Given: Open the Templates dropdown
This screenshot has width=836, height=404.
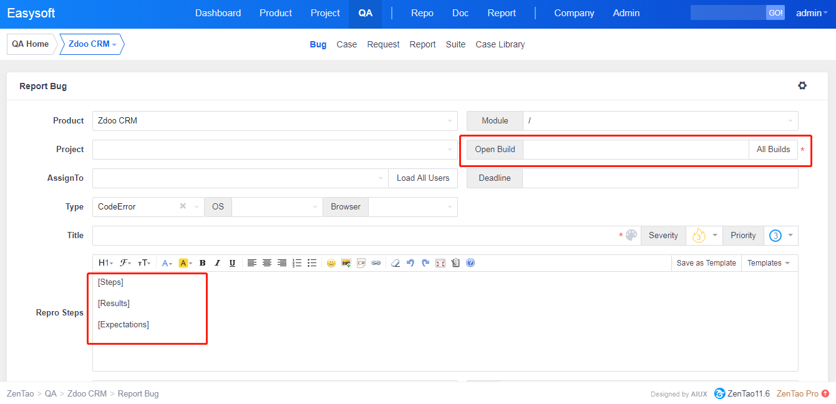Looking at the screenshot, I should coord(769,263).
